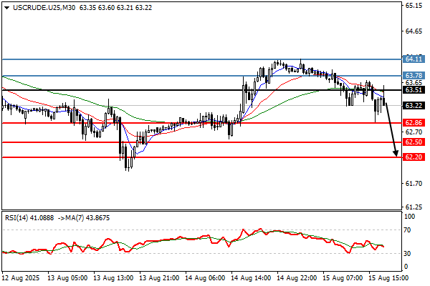The width and height of the screenshot is (430, 286).
Task: Click the 61.25 price scale value
Action: (414, 207)
